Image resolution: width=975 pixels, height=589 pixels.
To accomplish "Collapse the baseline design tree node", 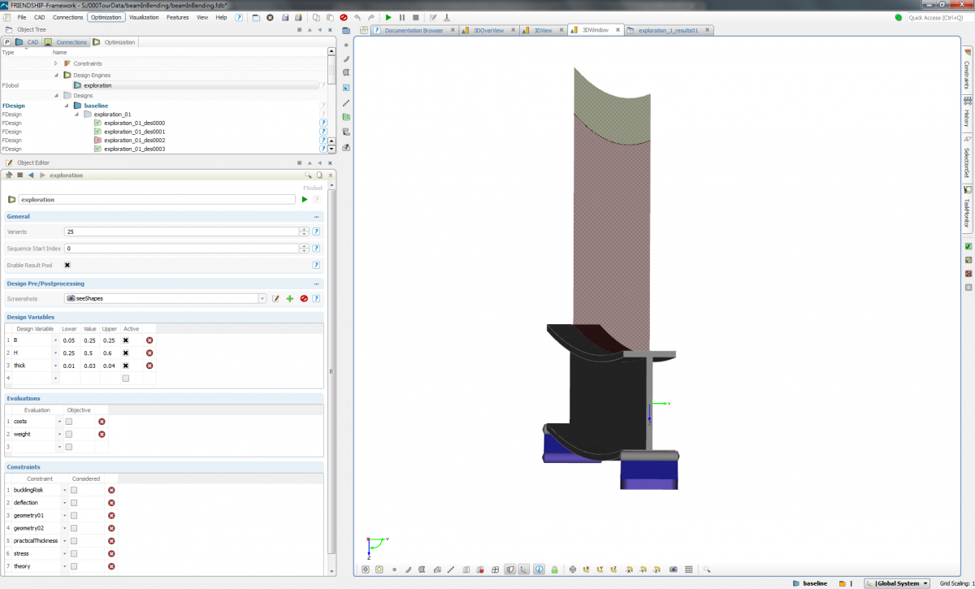I will pos(67,106).
